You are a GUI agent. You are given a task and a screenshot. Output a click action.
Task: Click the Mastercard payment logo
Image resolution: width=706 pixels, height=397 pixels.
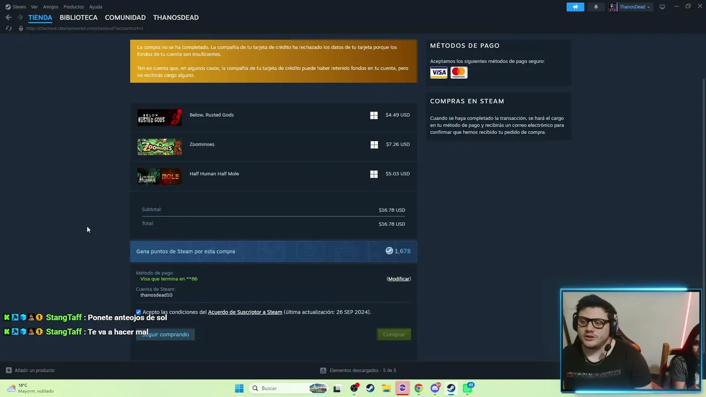tap(459, 72)
